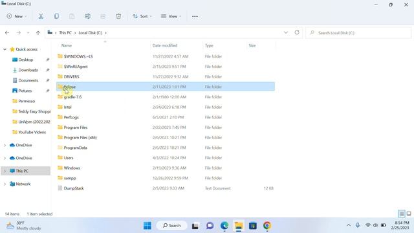Click the Share icon in toolbar

[103, 16]
